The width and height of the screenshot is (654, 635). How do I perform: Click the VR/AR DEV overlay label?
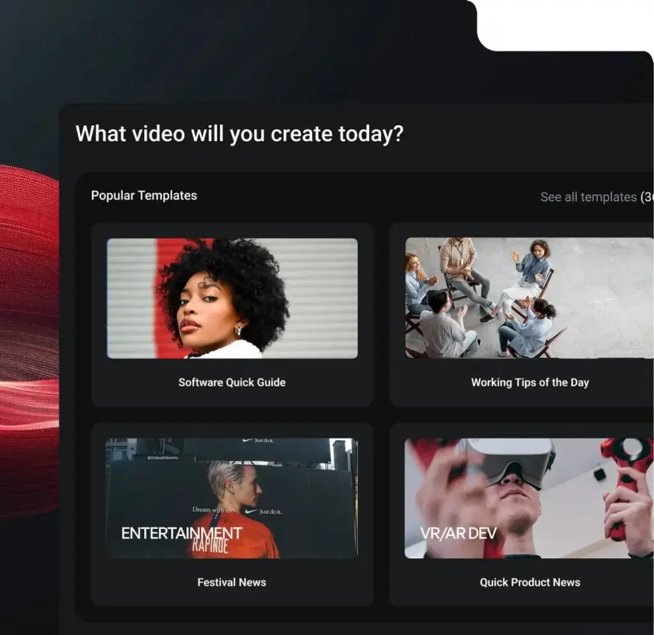pyautogui.click(x=458, y=533)
